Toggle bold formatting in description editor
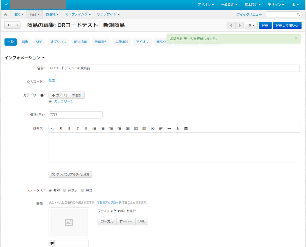The width and height of the screenshot is (306, 247). [69, 128]
